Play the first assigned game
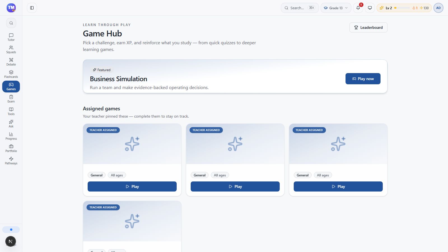The width and height of the screenshot is (448, 252). (x=132, y=186)
